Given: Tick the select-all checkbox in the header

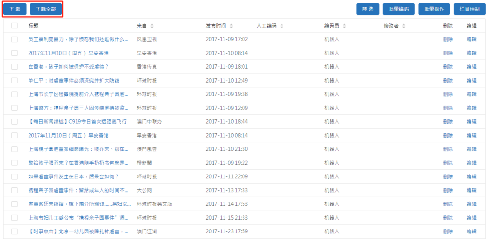Looking at the screenshot, I should tap(14, 26).
